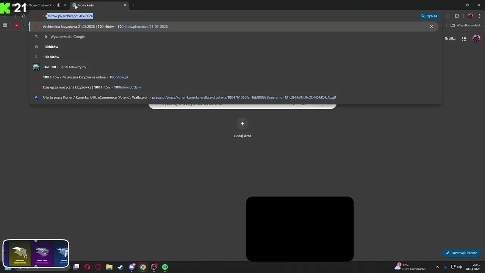Select Archiwalna krzyżówka 21.03.2026 suggestion
The height and width of the screenshot is (273, 485).
click(x=234, y=27)
